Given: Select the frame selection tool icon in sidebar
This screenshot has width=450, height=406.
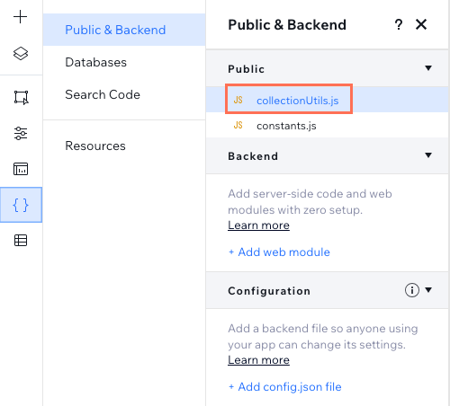Looking at the screenshot, I should point(21,97).
